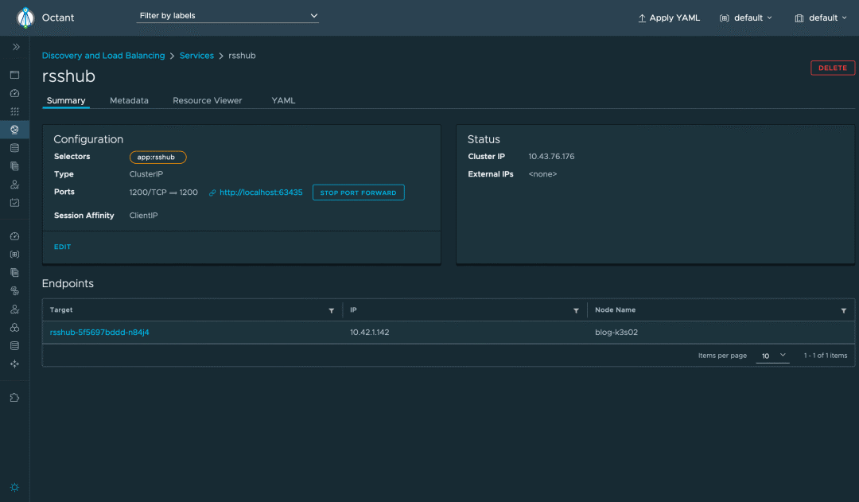The width and height of the screenshot is (859, 502).
Task: Click the Node Name column header
Action: 615,309
